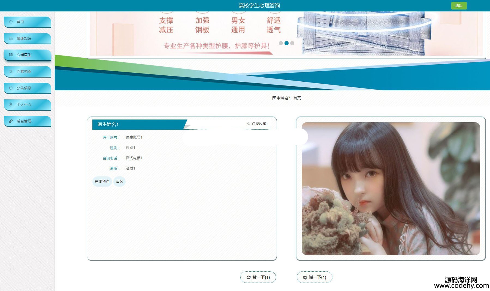Click the link icon beside 后台管理
Viewport: 490px width, 291px height.
click(11, 121)
